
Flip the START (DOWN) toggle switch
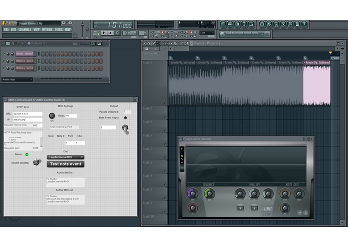tap(37, 162)
